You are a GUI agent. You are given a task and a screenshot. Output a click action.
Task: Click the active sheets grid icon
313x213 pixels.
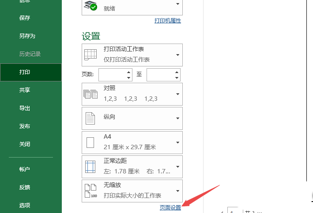point(91,55)
